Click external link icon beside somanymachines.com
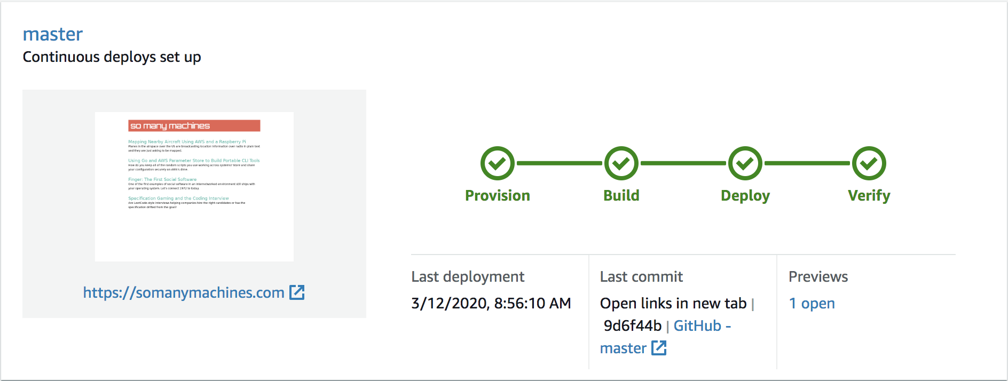Viewport: 1008px width, 381px height. tap(297, 292)
